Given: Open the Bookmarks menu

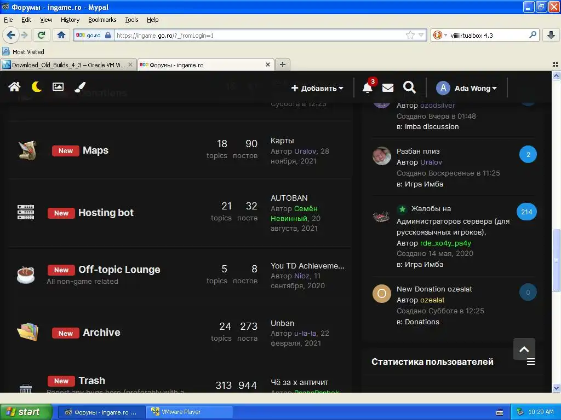Looking at the screenshot, I should pyautogui.click(x=102, y=20).
